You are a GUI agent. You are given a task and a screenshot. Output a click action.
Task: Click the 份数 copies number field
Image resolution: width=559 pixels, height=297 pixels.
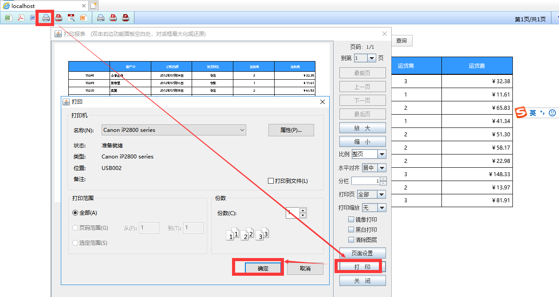(x=292, y=213)
